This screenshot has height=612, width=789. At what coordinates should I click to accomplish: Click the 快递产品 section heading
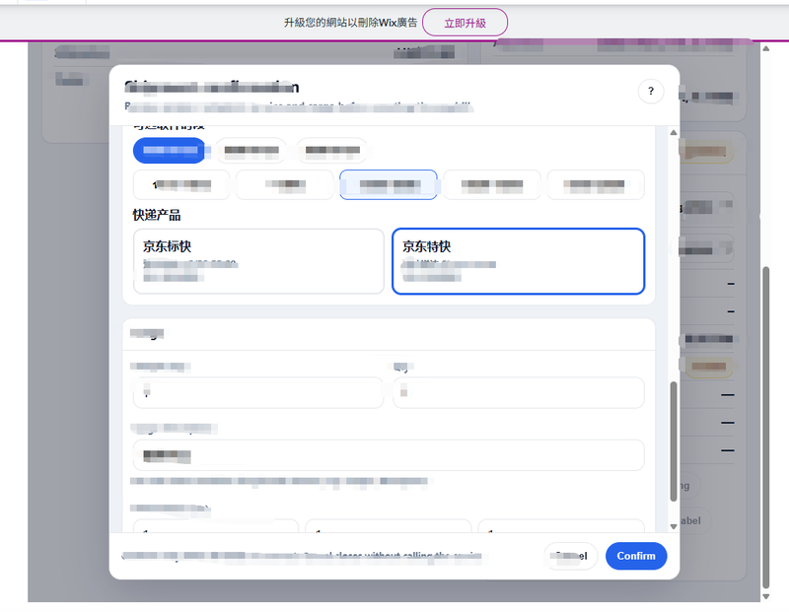(157, 215)
